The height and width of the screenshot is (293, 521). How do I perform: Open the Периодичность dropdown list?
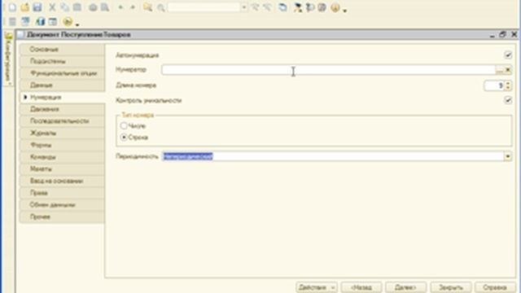click(x=508, y=156)
